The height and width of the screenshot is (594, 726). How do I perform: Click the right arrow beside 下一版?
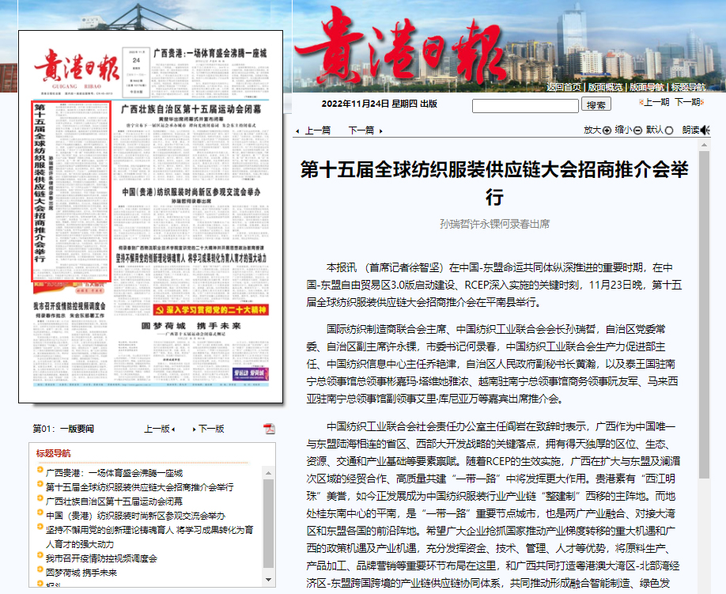[x=194, y=429]
